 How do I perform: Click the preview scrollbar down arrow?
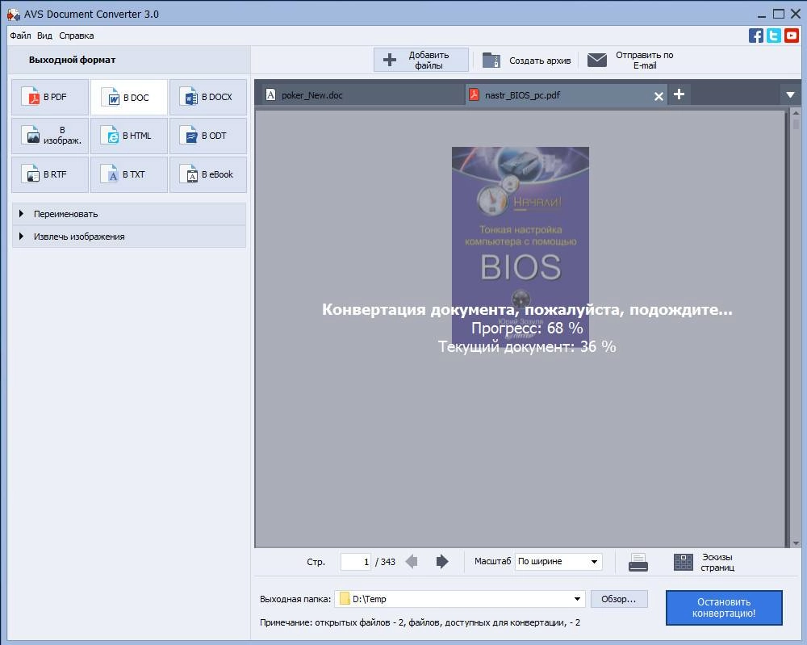[x=796, y=543]
